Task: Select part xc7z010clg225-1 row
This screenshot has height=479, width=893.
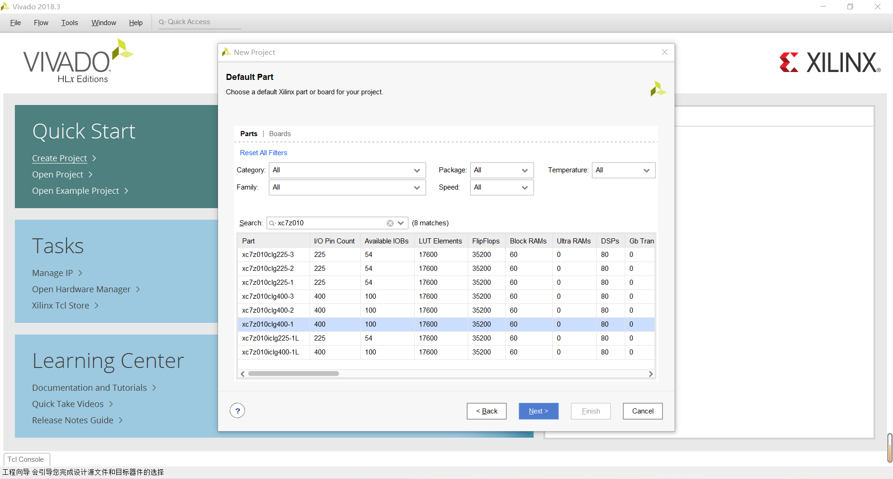Action: pos(446,282)
